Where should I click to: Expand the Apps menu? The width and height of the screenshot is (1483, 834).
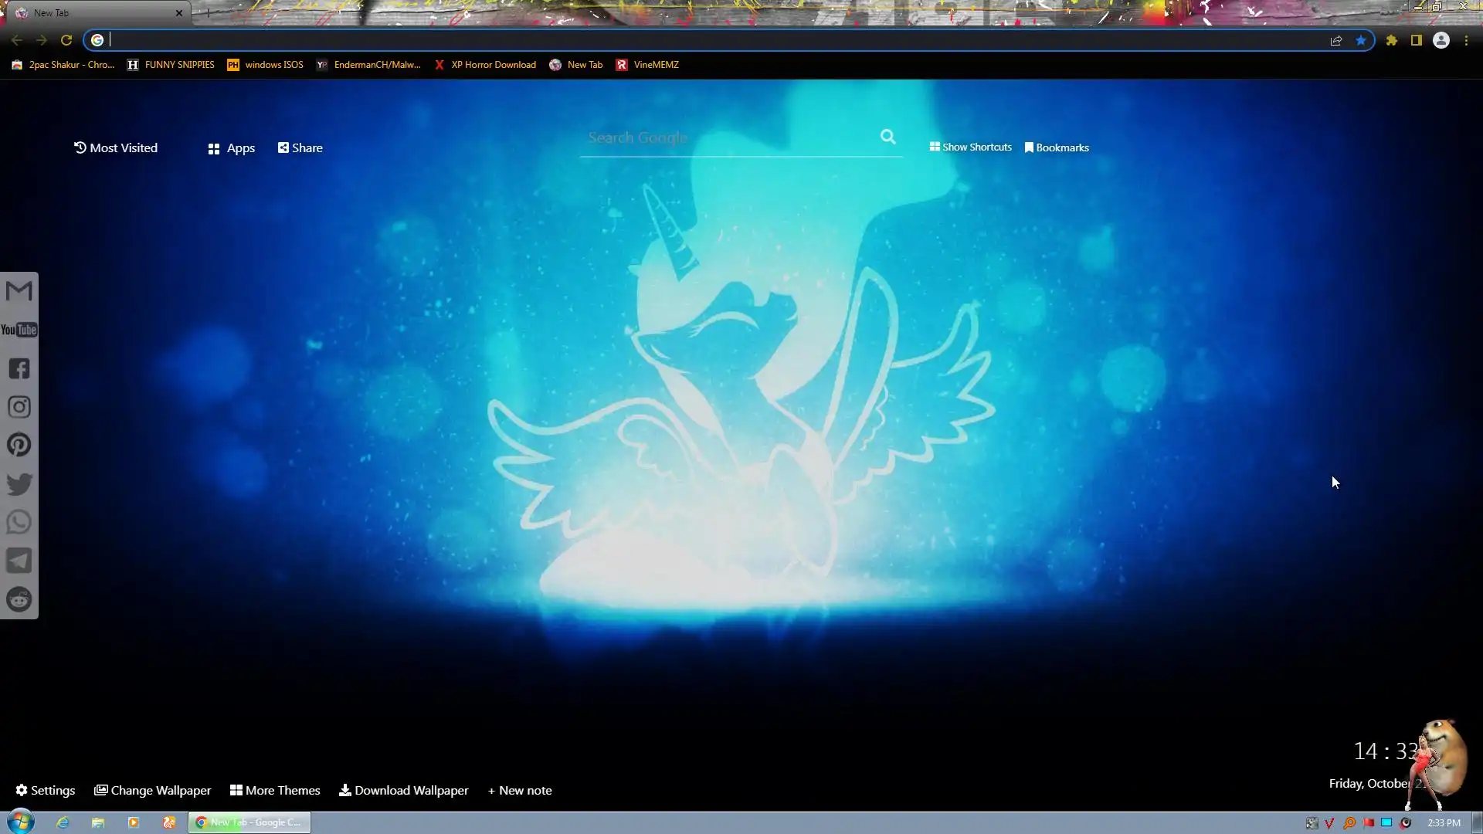click(232, 148)
